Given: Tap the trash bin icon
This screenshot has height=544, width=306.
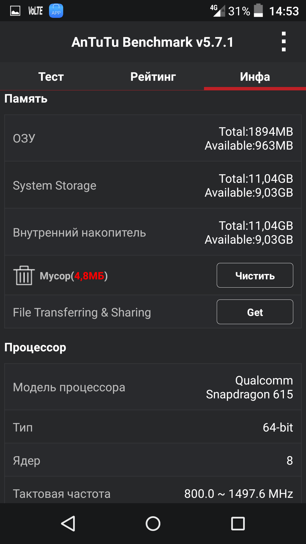Looking at the screenshot, I should (24, 275).
